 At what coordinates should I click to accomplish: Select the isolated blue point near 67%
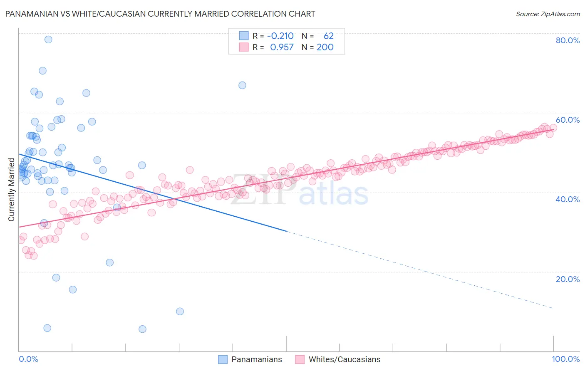point(242,85)
